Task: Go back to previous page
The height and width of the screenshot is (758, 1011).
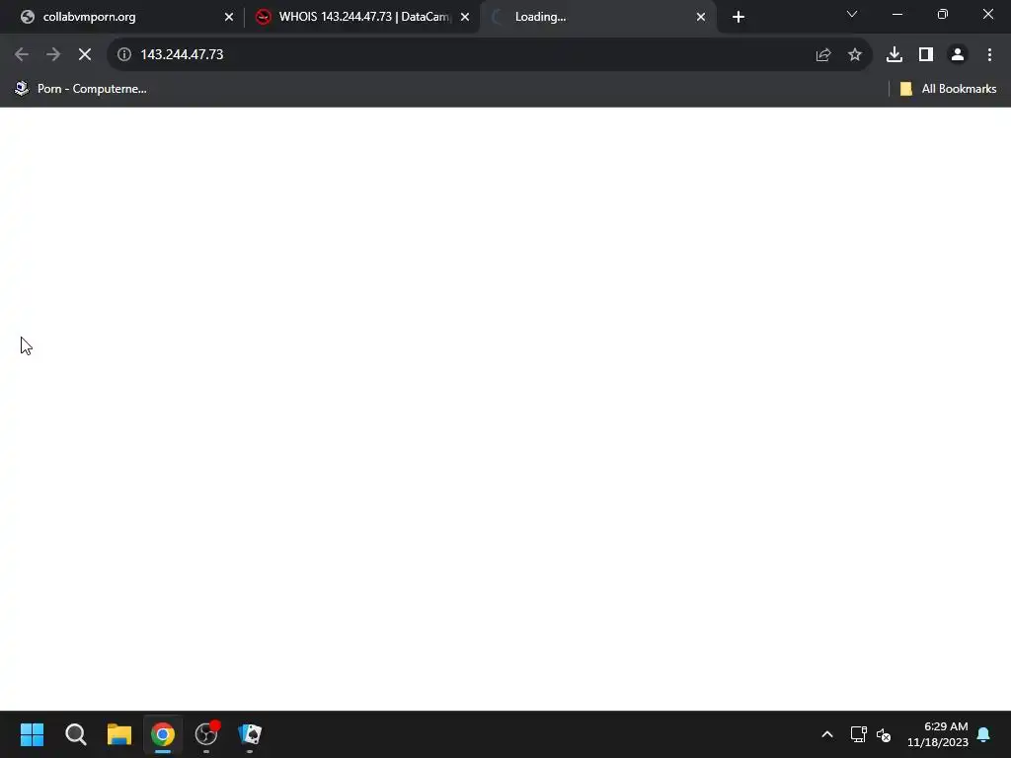Action: pyautogui.click(x=22, y=55)
